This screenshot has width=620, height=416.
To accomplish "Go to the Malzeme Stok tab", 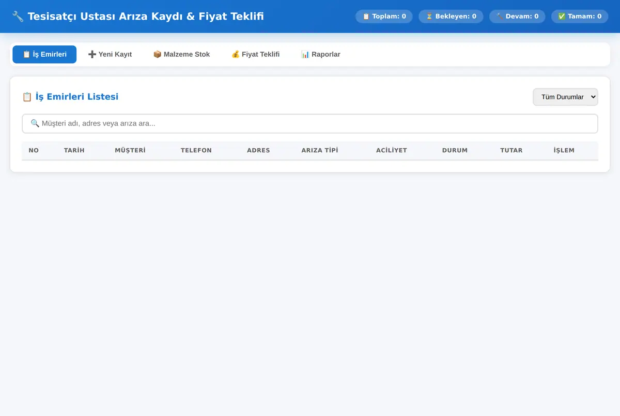I will point(181,54).
